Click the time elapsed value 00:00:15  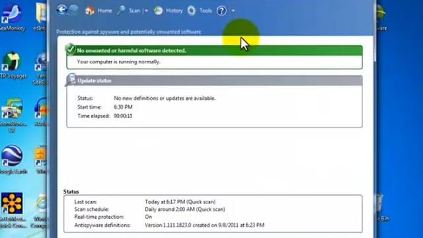pos(123,116)
